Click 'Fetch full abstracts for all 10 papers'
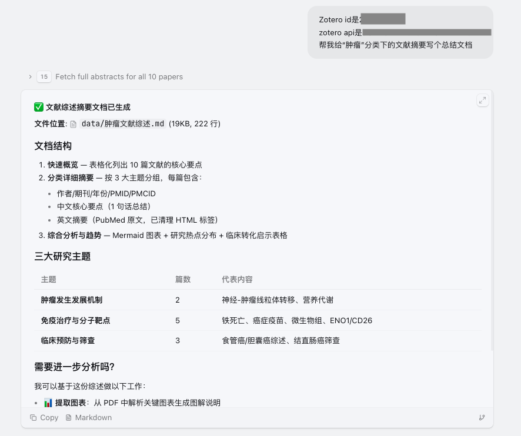 [119, 77]
